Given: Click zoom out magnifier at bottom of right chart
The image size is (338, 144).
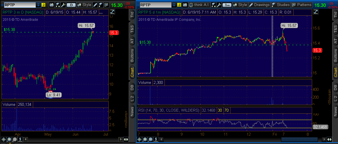Looking at the screenshot, I should pos(150,139).
